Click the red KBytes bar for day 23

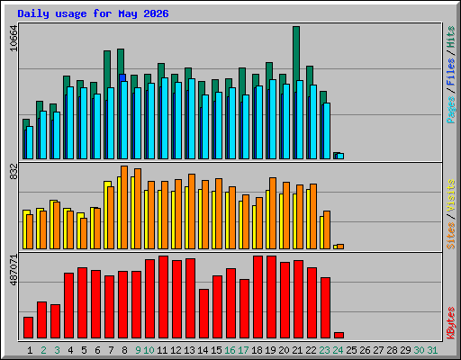[325, 308]
